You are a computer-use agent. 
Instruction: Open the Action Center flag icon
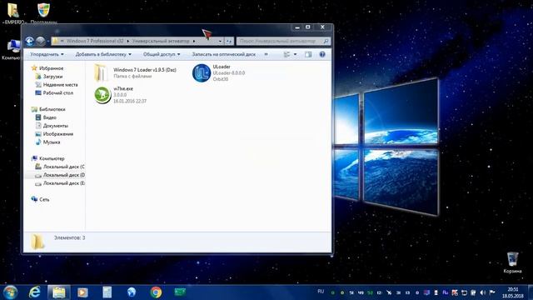tap(492, 292)
